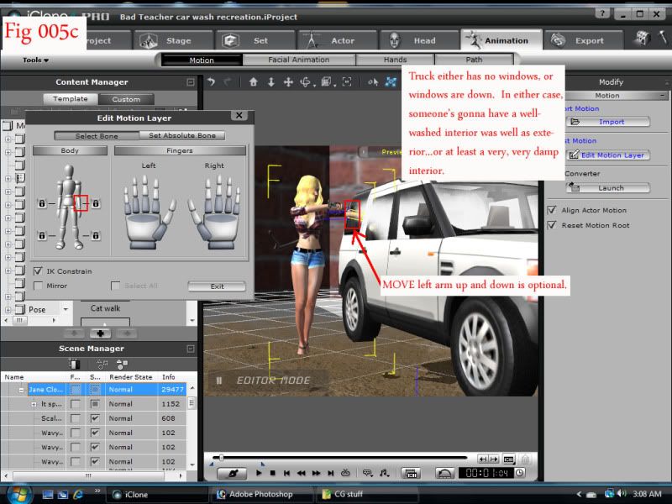Click Exit in the Edit Motion Layer dialog

[x=217, y=286]
